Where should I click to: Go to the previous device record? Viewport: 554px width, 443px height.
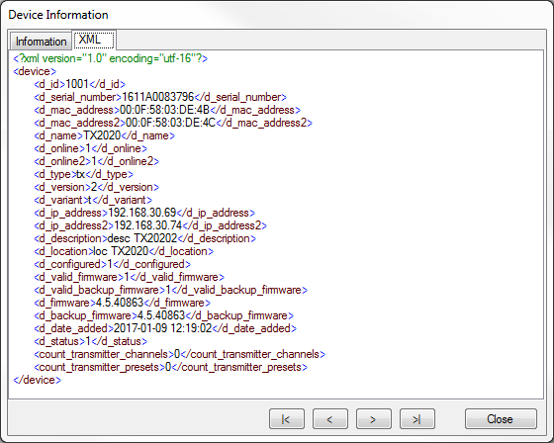tap(330, 419)
